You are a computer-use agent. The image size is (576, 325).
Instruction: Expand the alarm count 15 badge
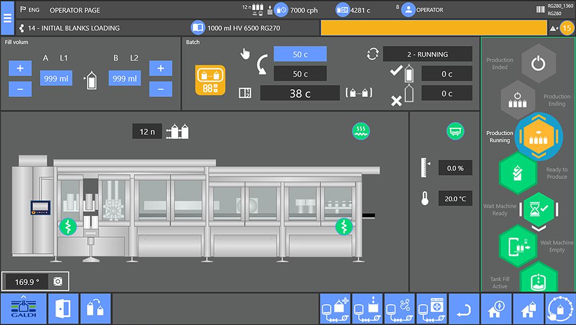[565, 28]
